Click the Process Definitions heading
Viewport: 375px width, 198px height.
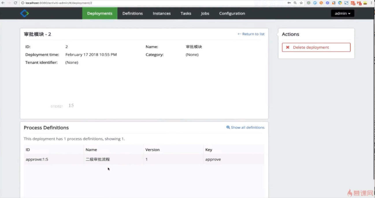click(x=46, y=128)
